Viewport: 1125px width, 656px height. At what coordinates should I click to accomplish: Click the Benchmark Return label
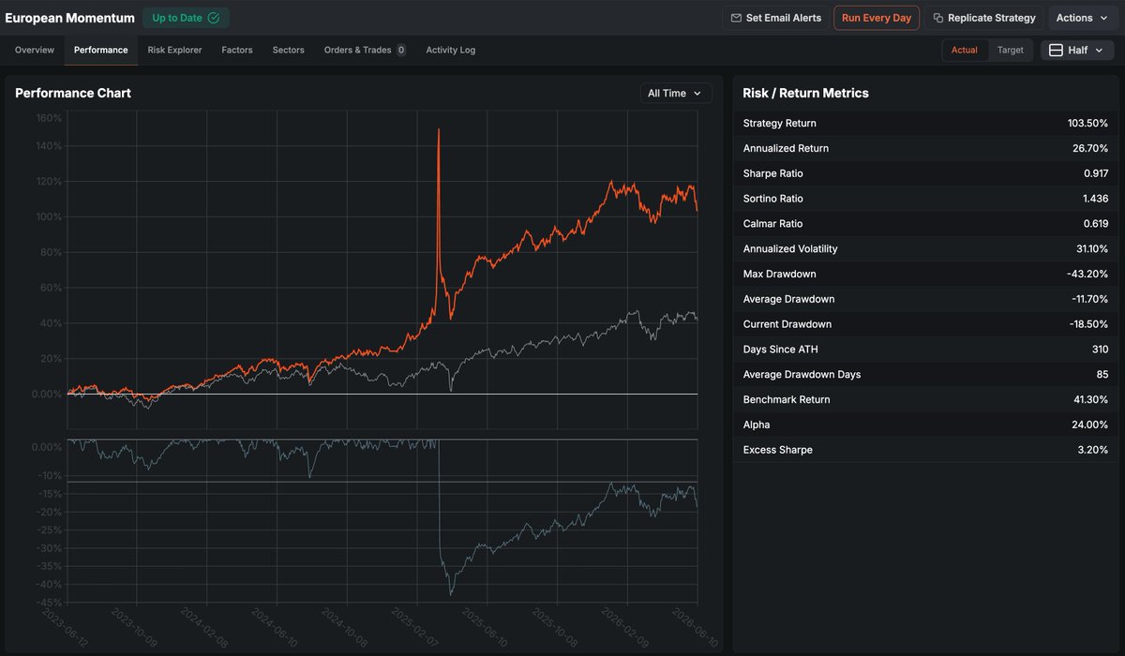coord(787,400)
